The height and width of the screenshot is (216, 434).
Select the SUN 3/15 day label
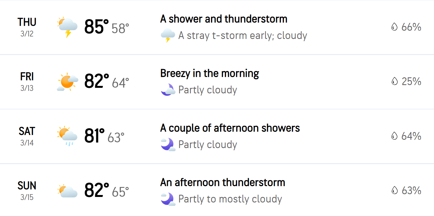27,190
